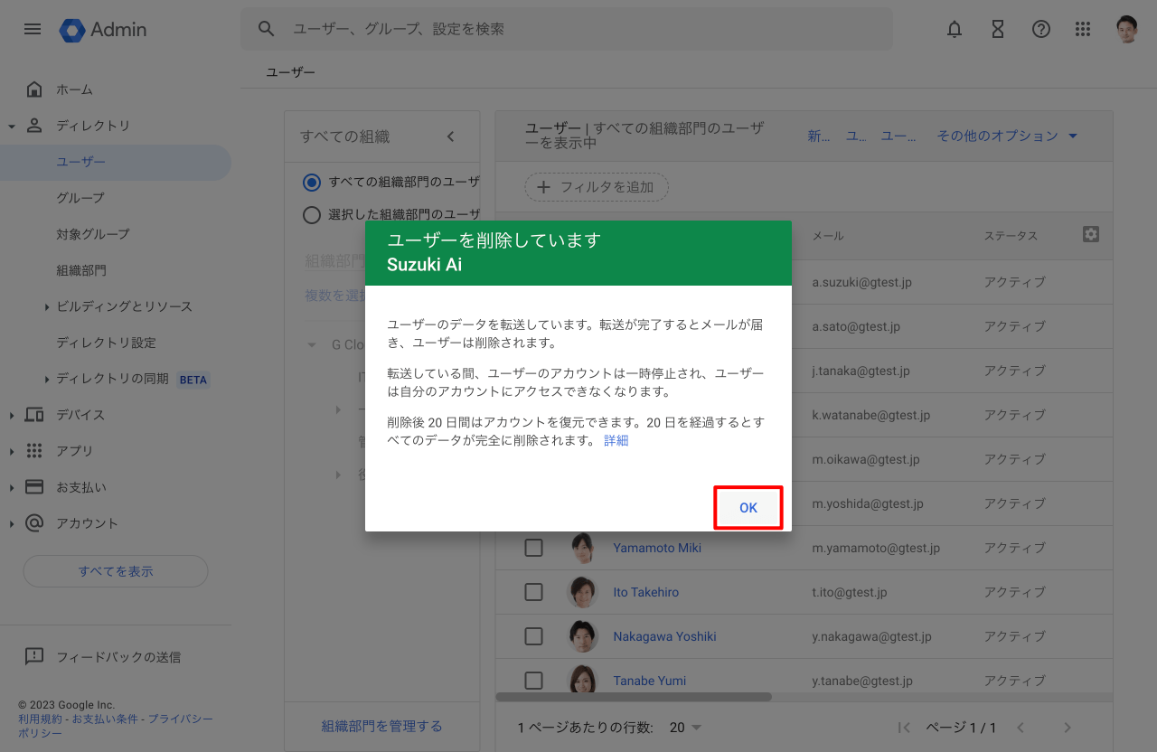
Task: Open the 詳細 link in dialog
Action: (x=616, y=440)
